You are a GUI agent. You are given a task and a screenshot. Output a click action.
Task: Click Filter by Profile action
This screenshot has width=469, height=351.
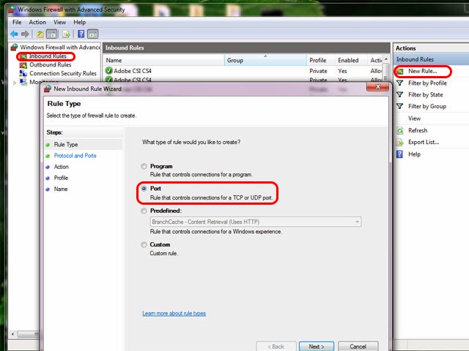(x=427, y=83)
